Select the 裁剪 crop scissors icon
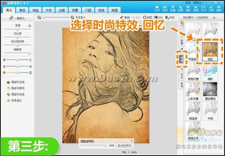The height and width of the screenshot is (156, 225). (x=196, y=9)
